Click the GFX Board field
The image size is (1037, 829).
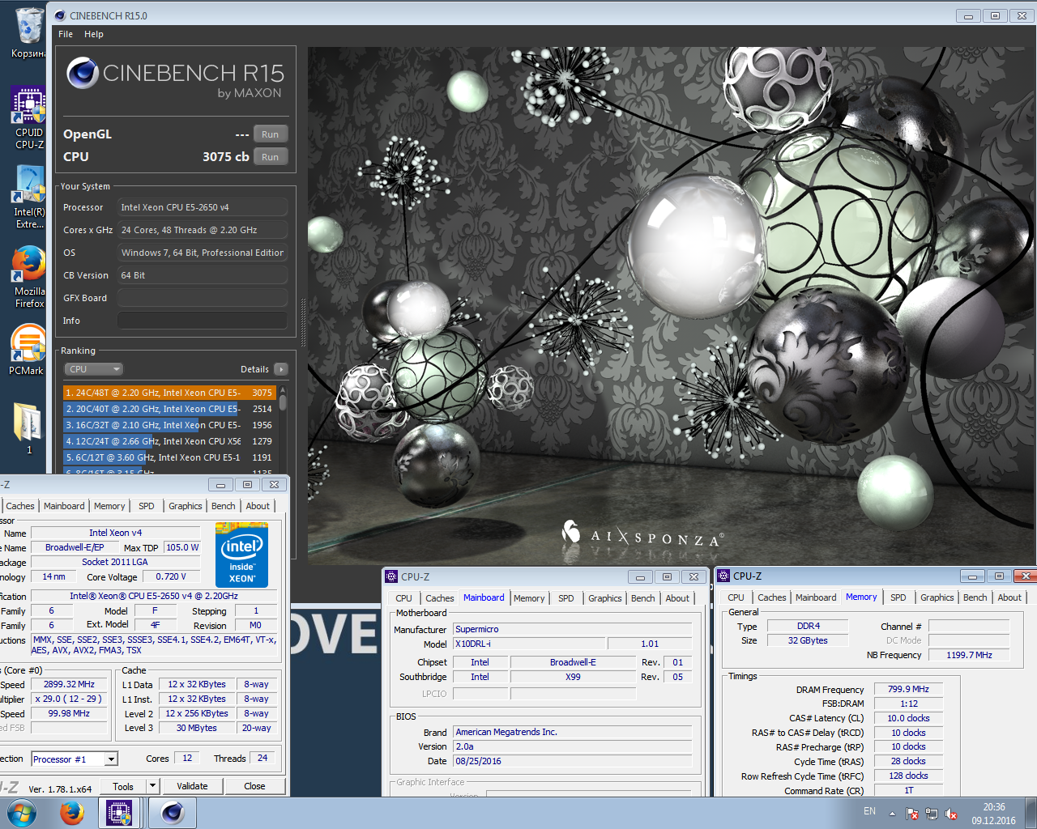pyautogui.click(x=203, y=298)
